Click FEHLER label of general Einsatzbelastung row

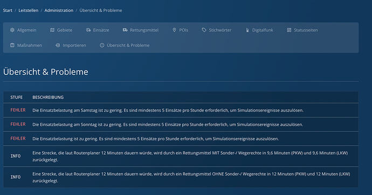tap(18, 138)
